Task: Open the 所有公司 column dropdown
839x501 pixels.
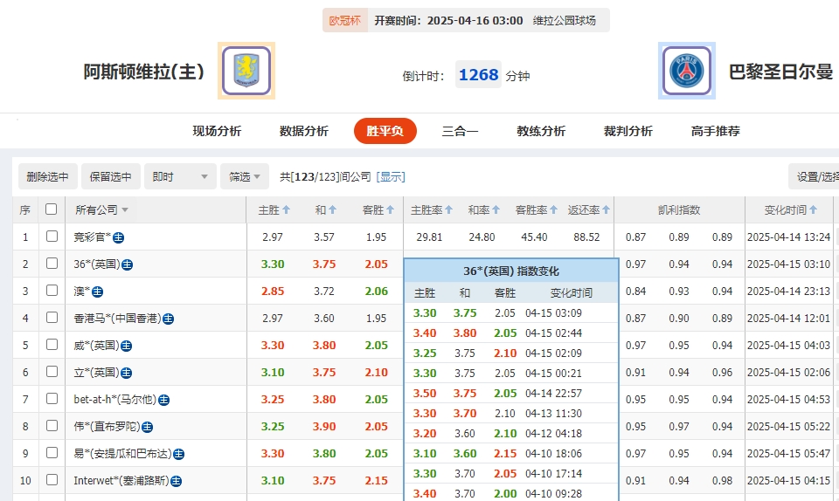Action: pos(125,210)
